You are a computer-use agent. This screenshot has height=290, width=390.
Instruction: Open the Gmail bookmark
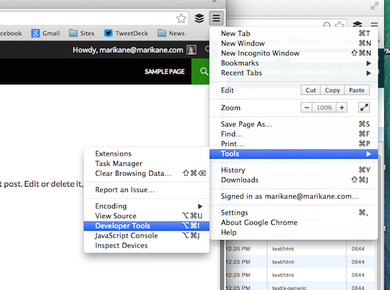tap(46, 33)
